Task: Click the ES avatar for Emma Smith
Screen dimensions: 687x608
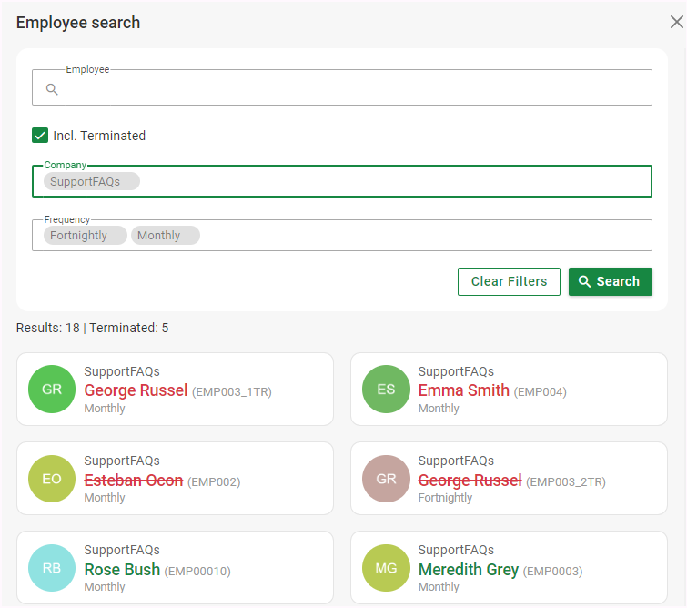Action: (386, 390)
